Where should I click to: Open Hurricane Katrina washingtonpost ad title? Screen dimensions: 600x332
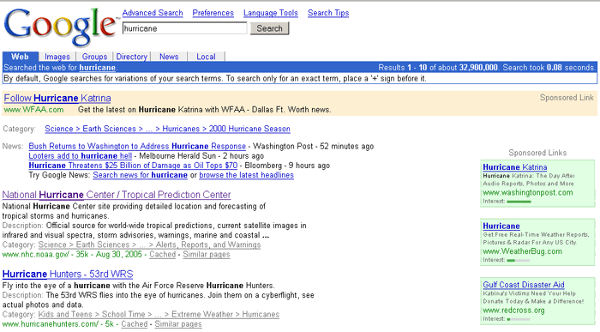514,167
